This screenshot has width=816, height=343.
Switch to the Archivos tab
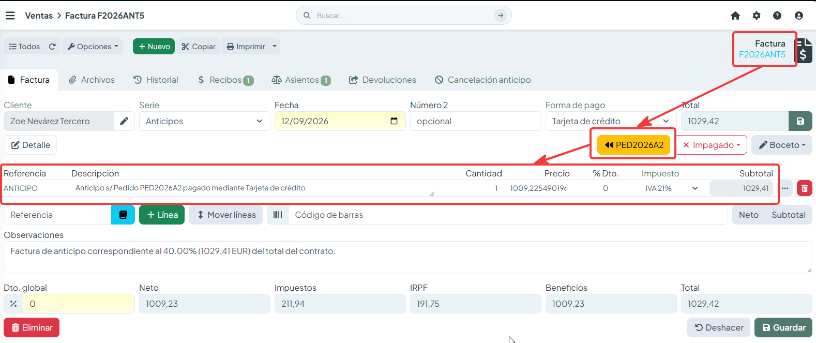[92, 80]
